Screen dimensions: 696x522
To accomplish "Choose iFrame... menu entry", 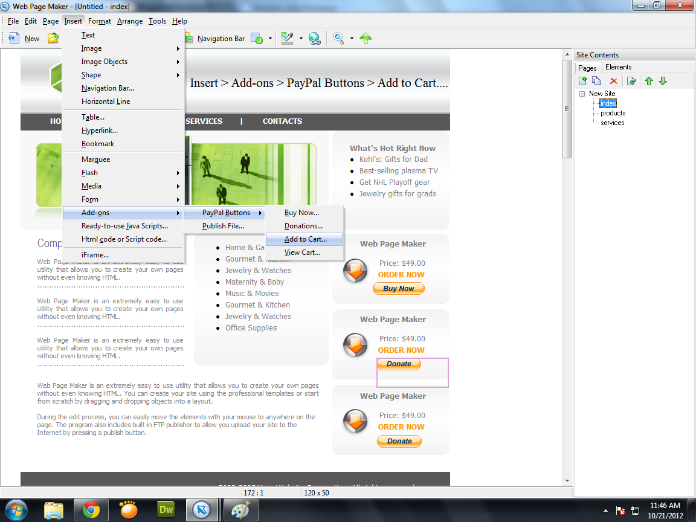I will (123, 255).
